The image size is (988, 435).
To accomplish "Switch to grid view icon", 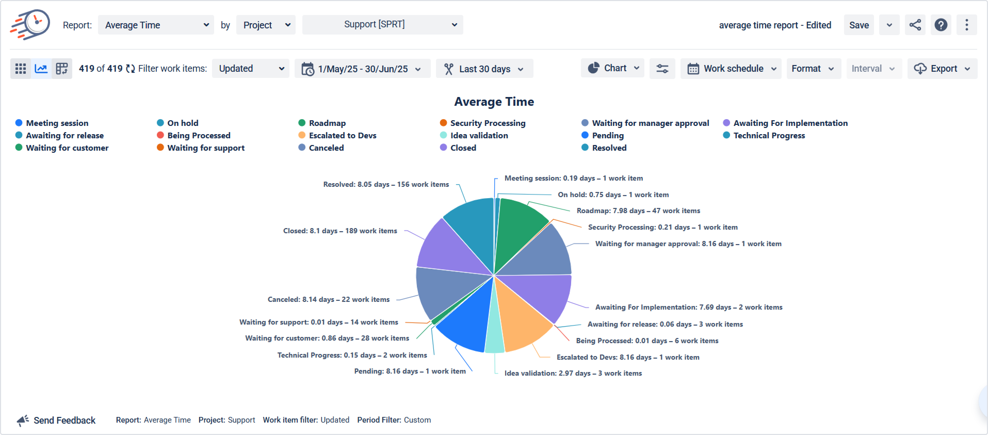I will click(x=20, y=69).
